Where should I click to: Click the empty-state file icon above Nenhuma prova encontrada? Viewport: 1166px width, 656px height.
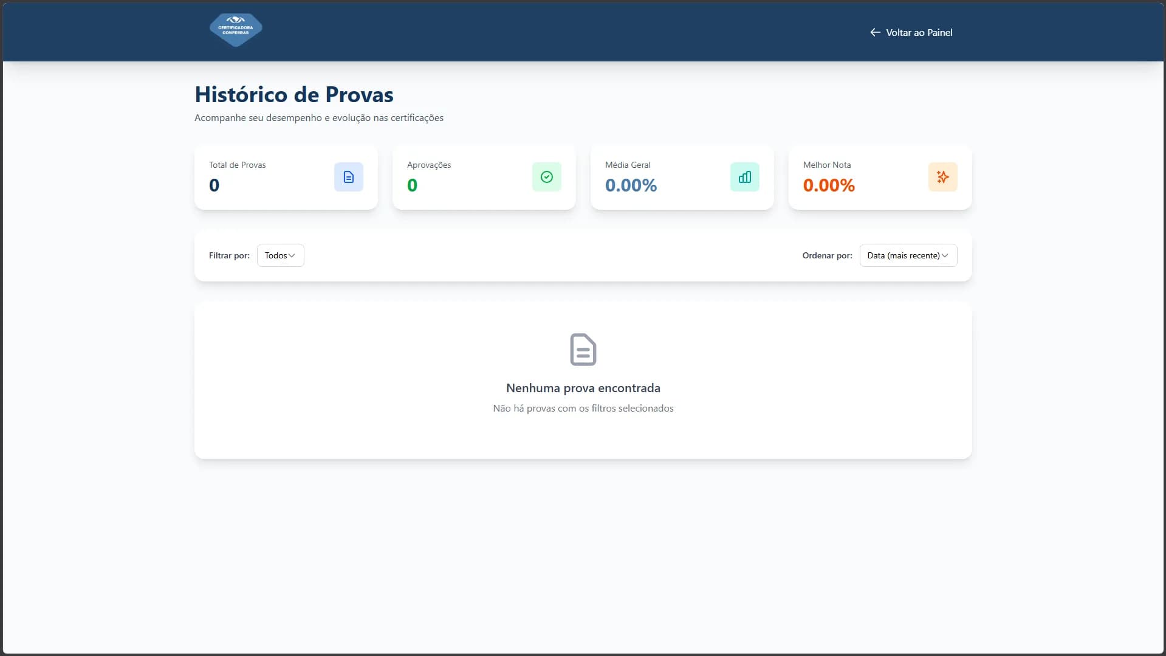[583, 350]
